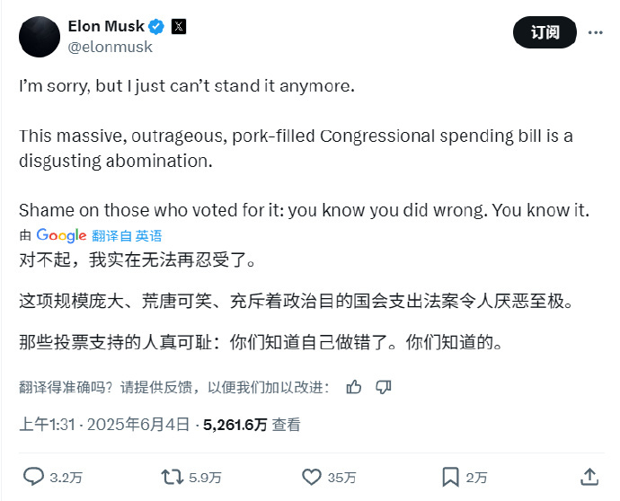The height and width of the screenshot is (501, 620).
Task: Click the Google translate logo
Action: (61, 235)
